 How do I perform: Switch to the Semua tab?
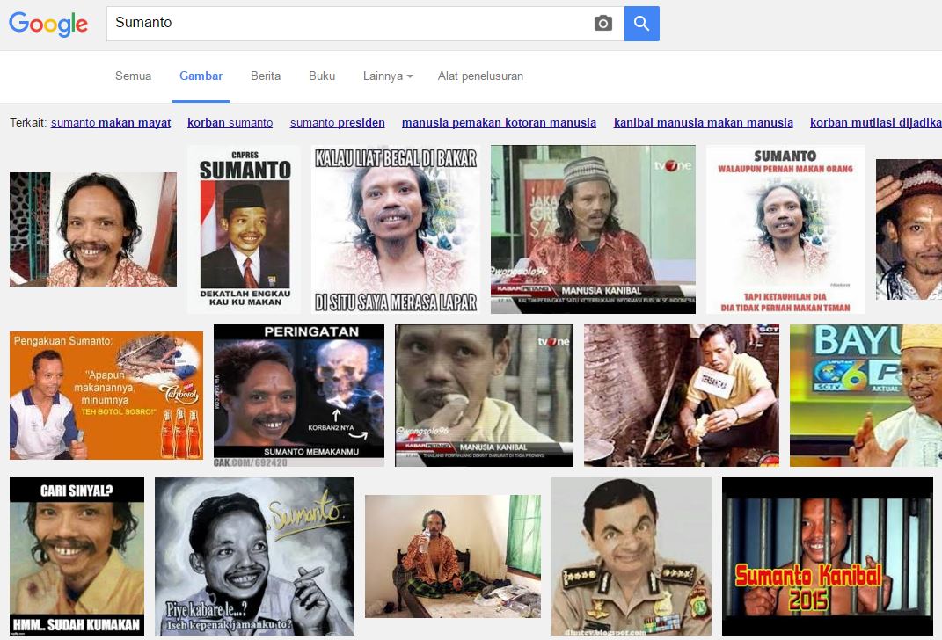133,76
